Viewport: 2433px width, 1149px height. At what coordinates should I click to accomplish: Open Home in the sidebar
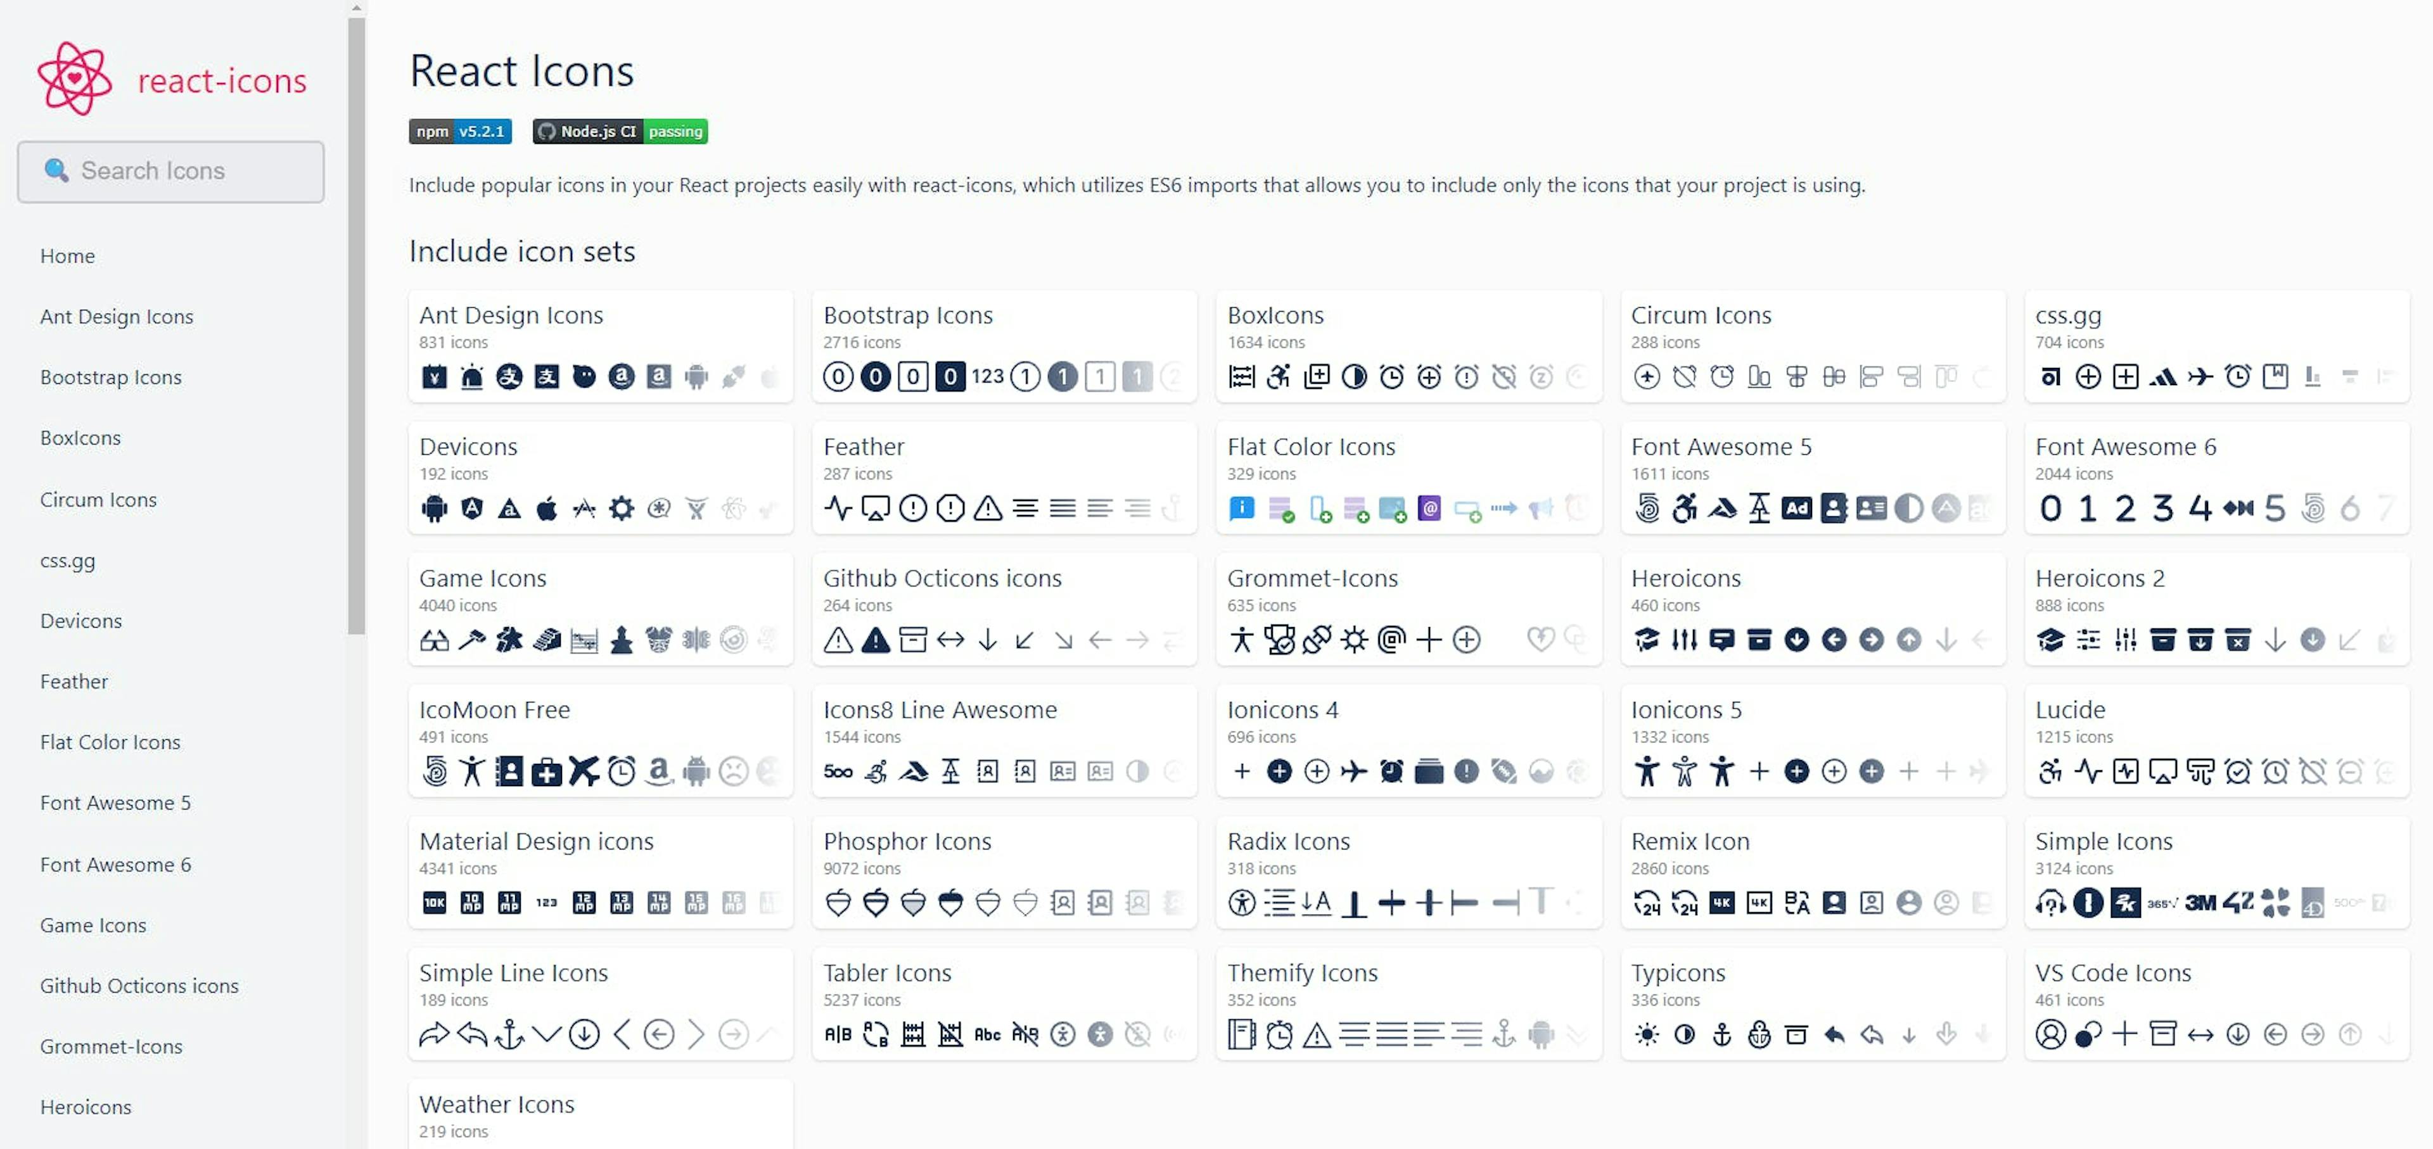point(67,256)
